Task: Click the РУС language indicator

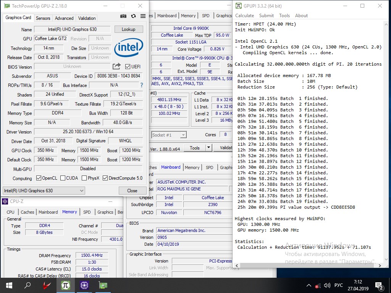Action: (x=338, y=285)
